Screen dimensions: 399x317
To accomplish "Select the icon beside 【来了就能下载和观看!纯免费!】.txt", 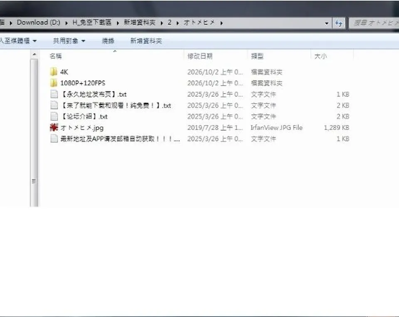I will click(54, 105).
